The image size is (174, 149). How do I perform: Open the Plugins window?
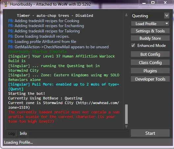coord(150,71)
